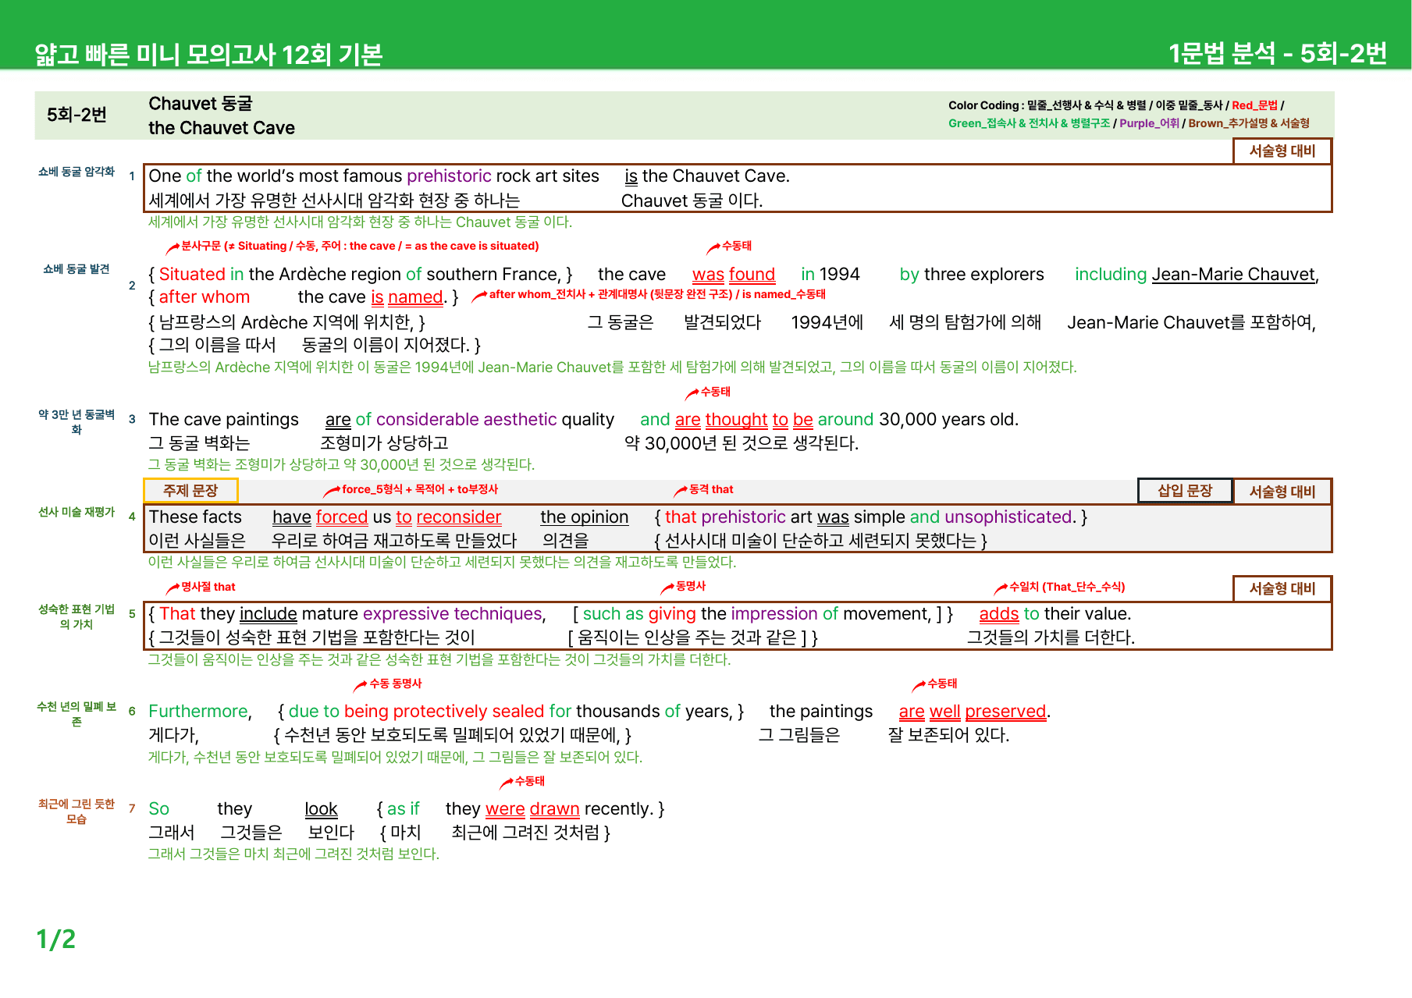Click 'is' before 'the Chauvet Cave.'
1412x998 pixels.
pos(631,176)
